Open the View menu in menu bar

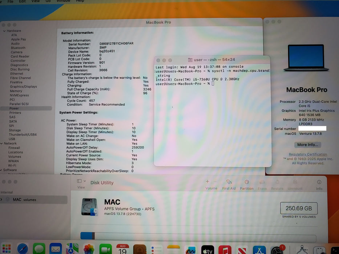36,1
